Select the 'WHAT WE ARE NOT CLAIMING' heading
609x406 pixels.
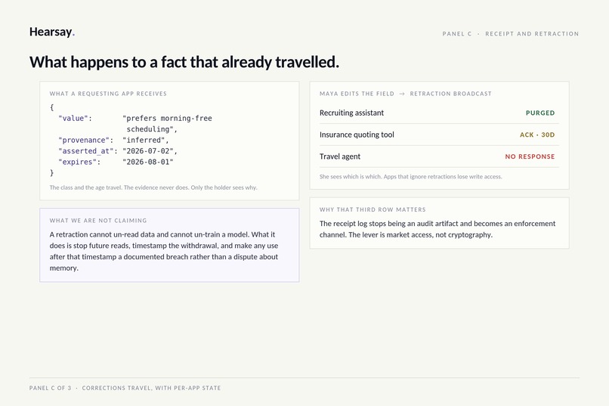point(98,220)
